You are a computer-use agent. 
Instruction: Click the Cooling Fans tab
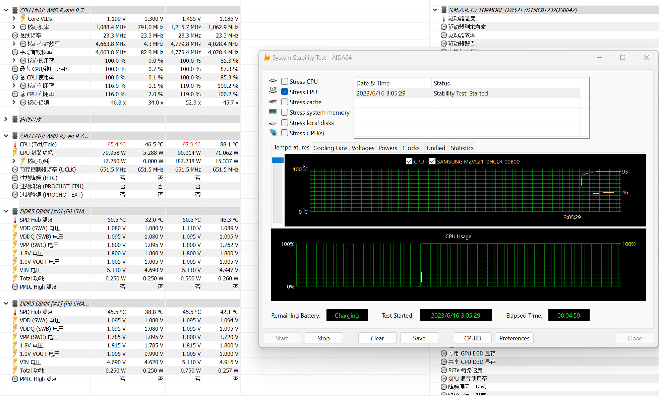point(329,148)
